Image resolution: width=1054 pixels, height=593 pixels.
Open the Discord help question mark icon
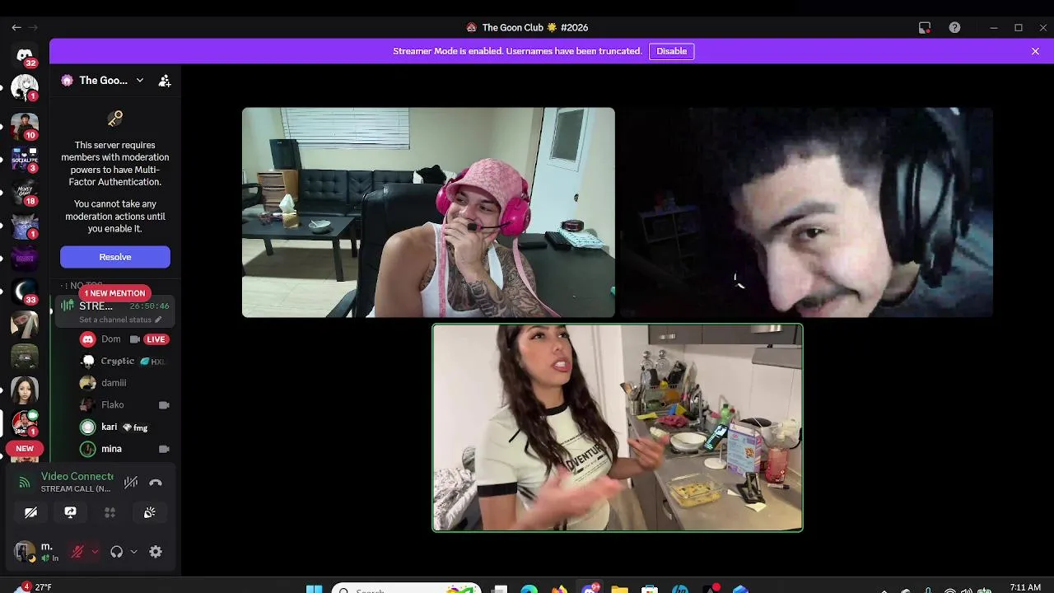tap(954, 27)
